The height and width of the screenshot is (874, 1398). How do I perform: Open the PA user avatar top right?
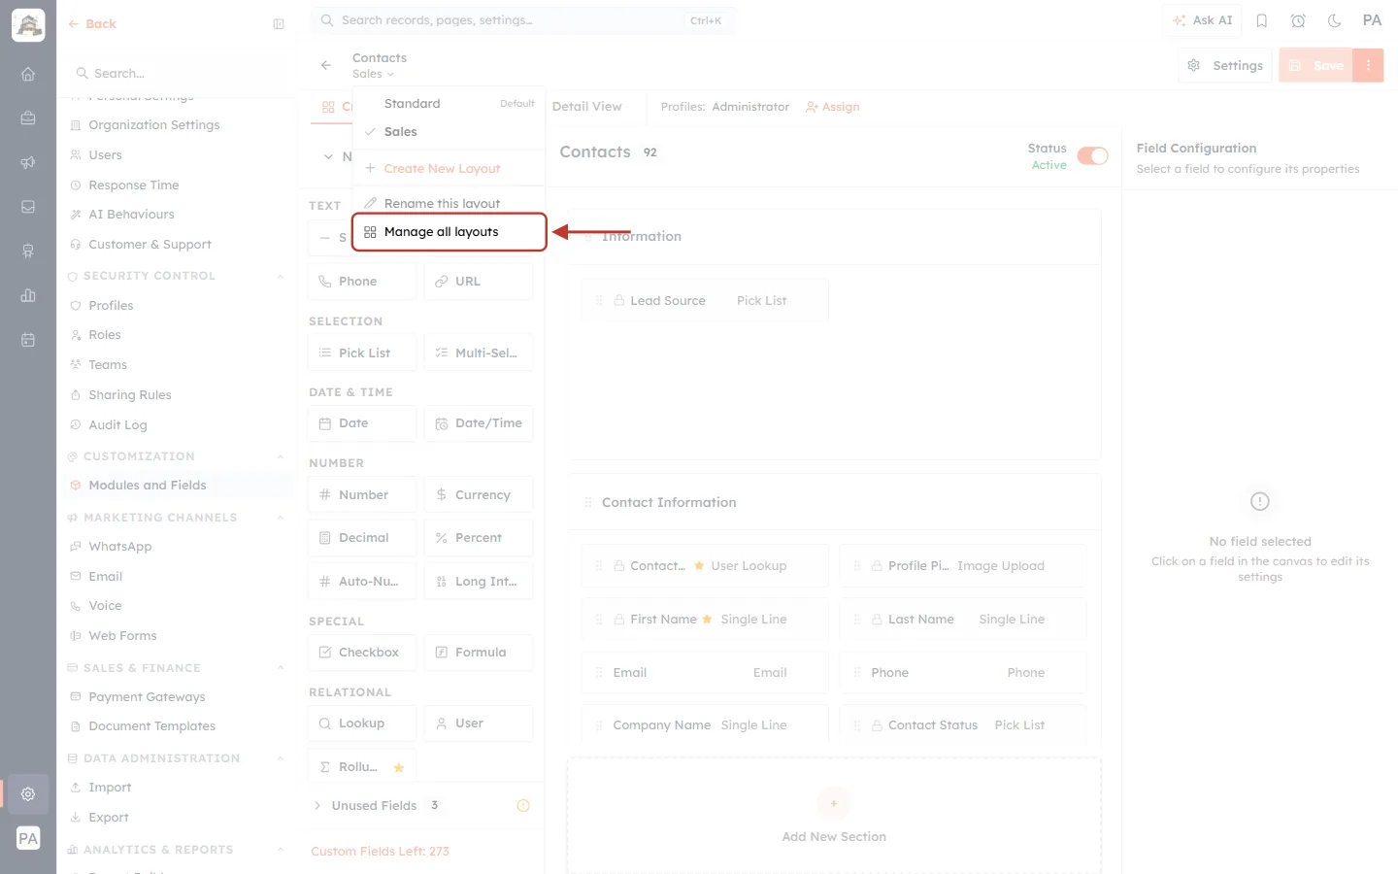[1372, 20]
